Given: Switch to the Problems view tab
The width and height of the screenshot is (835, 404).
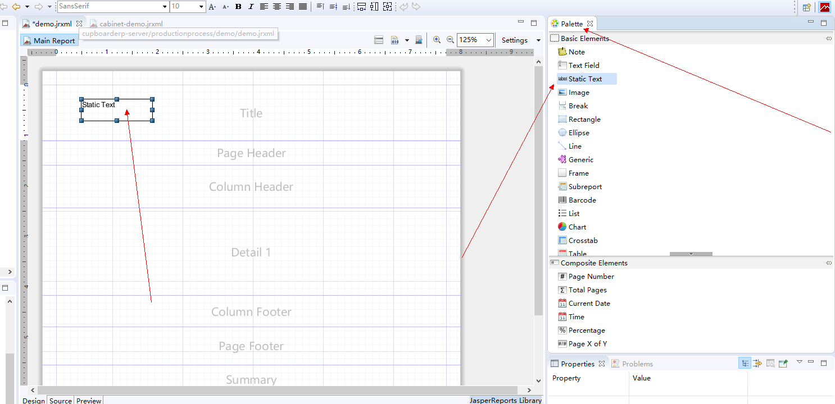Looking at the screenshot, I should pos(632,364).
